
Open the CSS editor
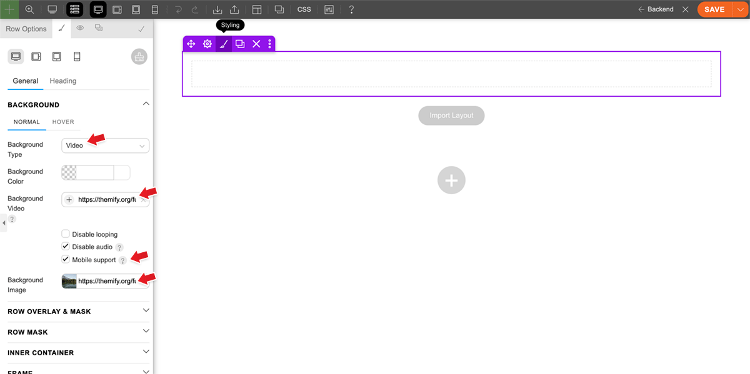304,9
